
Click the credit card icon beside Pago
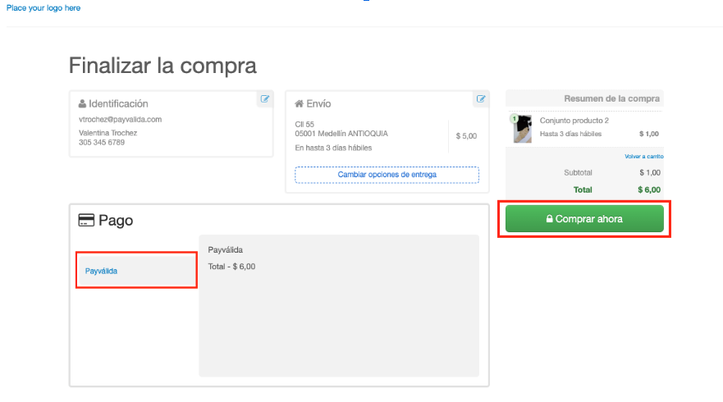click(86, 220)
